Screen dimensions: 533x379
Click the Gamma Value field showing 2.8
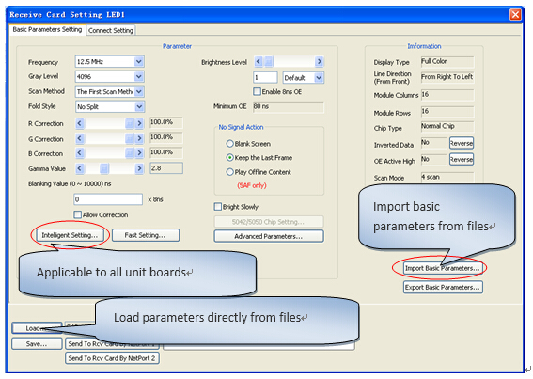click(x=166, y=168)
